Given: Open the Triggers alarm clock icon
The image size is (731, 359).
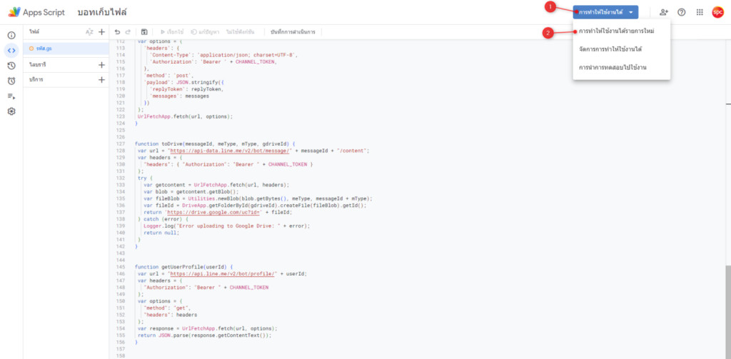Looking at the screenshot, I should click(x=11, y=81).
